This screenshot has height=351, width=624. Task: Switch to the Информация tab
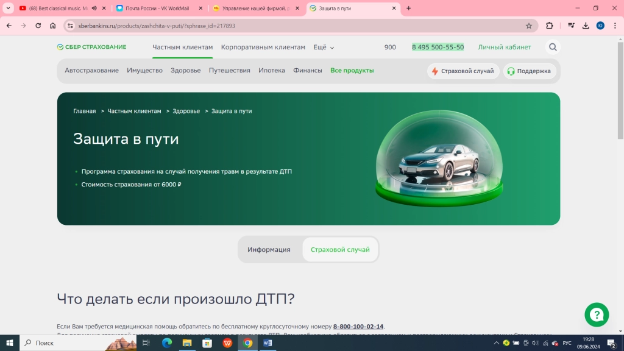point(269,249)
